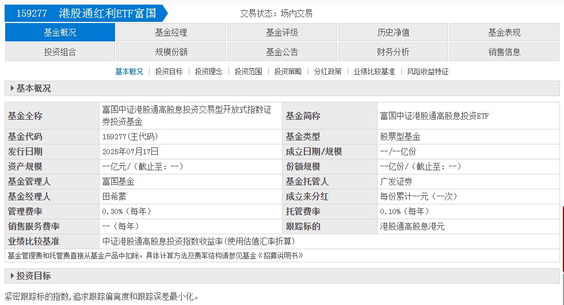
Task: Click the 资产规模 label cell
Action: tap(52, 166)
